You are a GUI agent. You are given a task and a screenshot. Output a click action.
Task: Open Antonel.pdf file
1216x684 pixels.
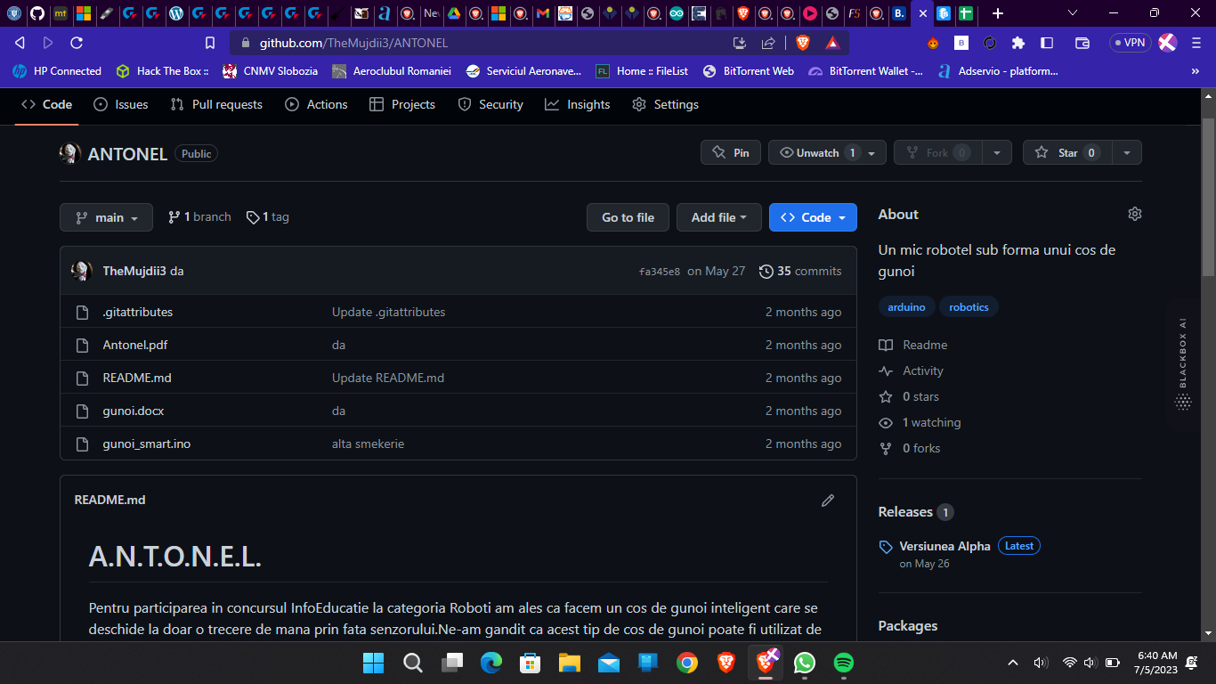coord(135,345)
